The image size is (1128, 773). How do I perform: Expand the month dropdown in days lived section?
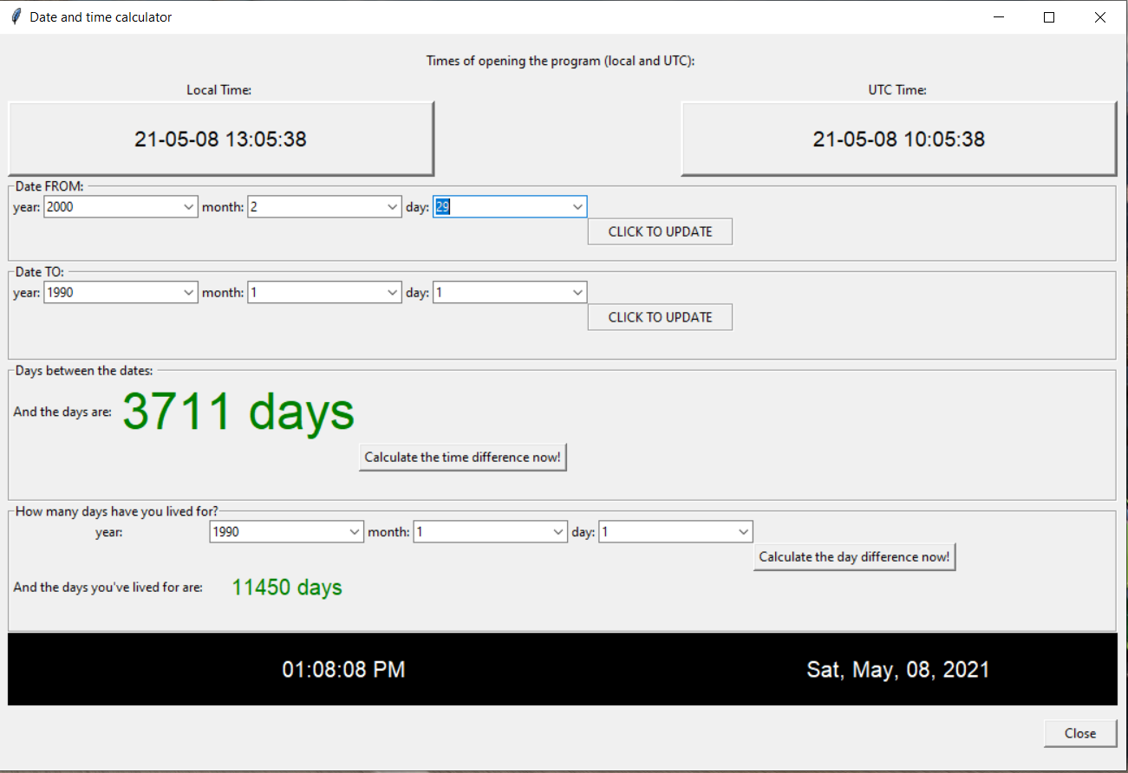tap(558, 531)
